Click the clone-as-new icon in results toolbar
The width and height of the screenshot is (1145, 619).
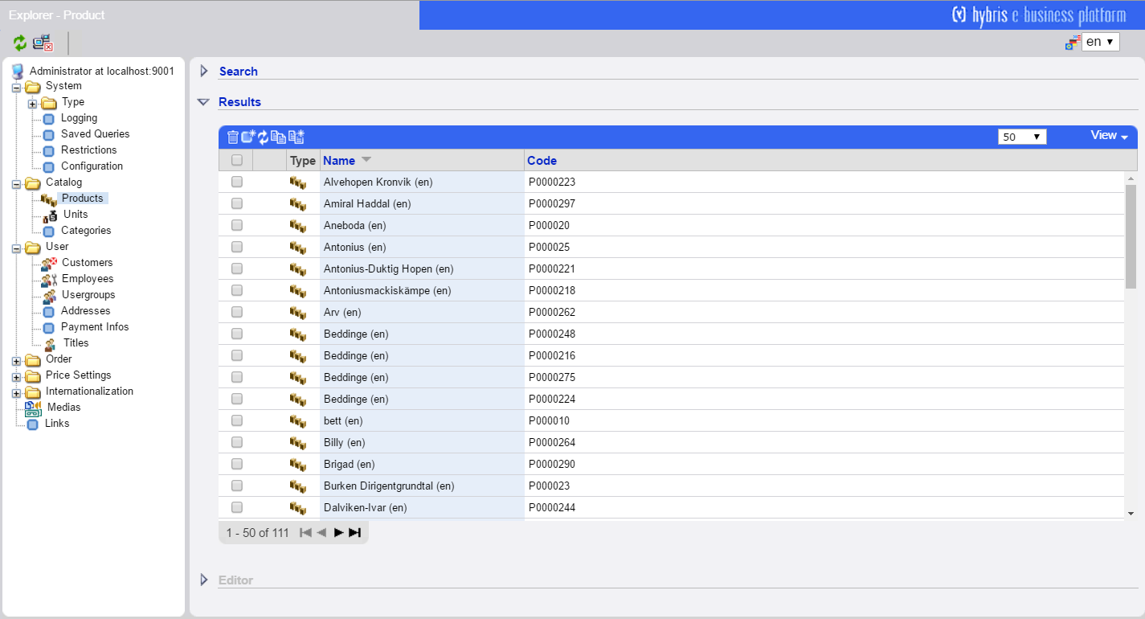296,137
